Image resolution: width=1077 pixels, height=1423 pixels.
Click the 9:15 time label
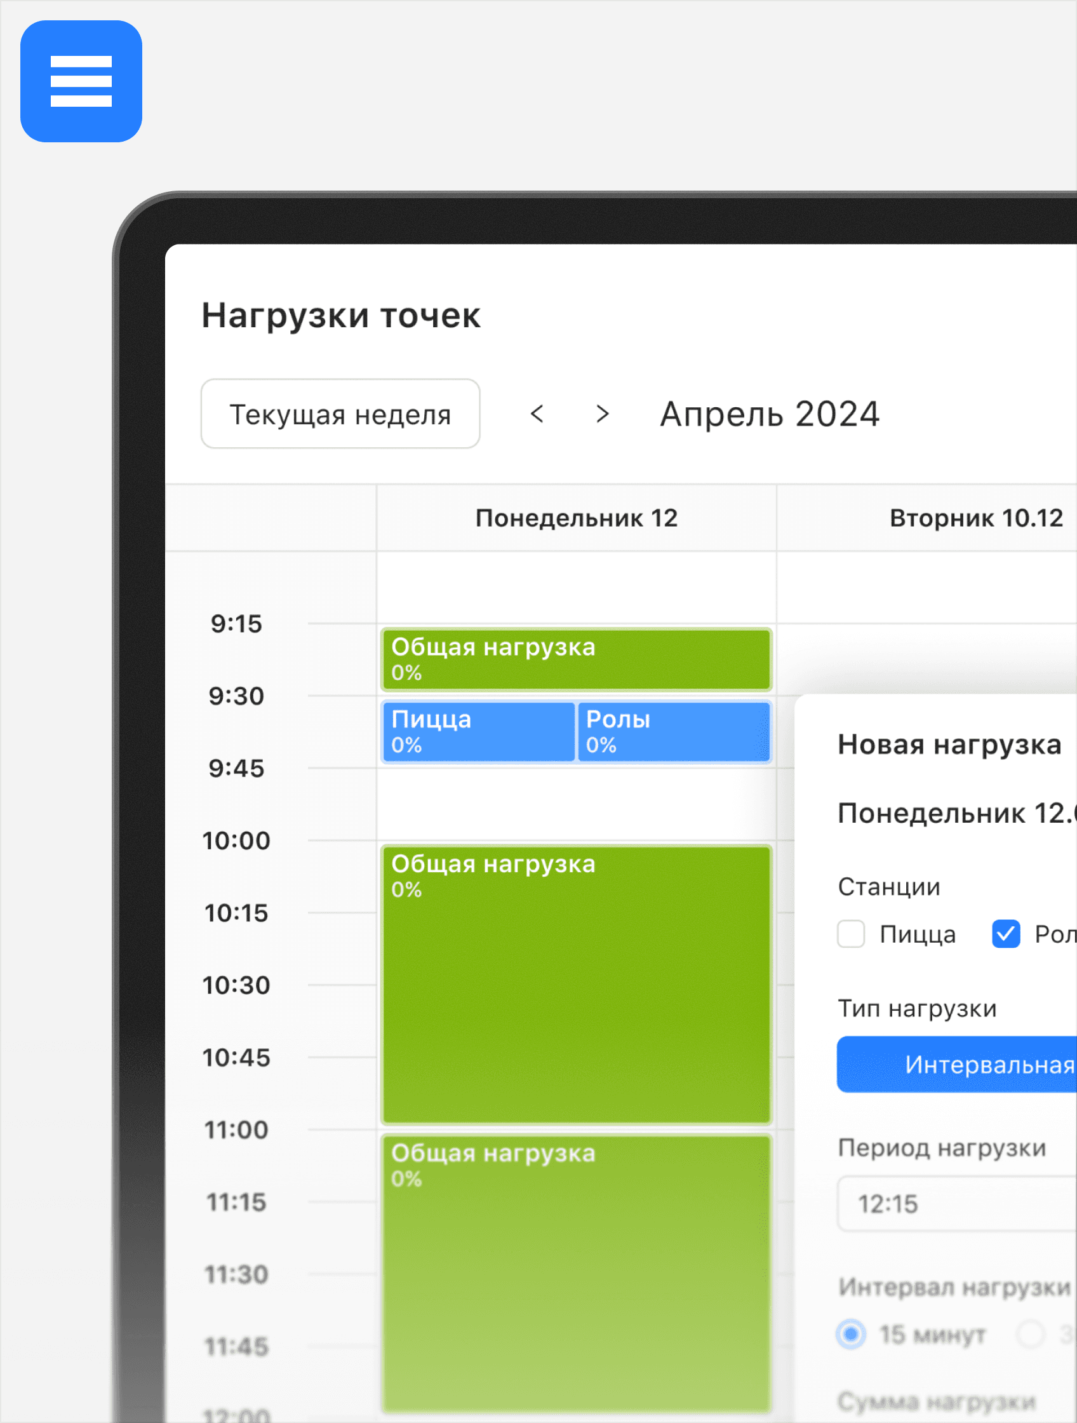(x=237, y=623)
